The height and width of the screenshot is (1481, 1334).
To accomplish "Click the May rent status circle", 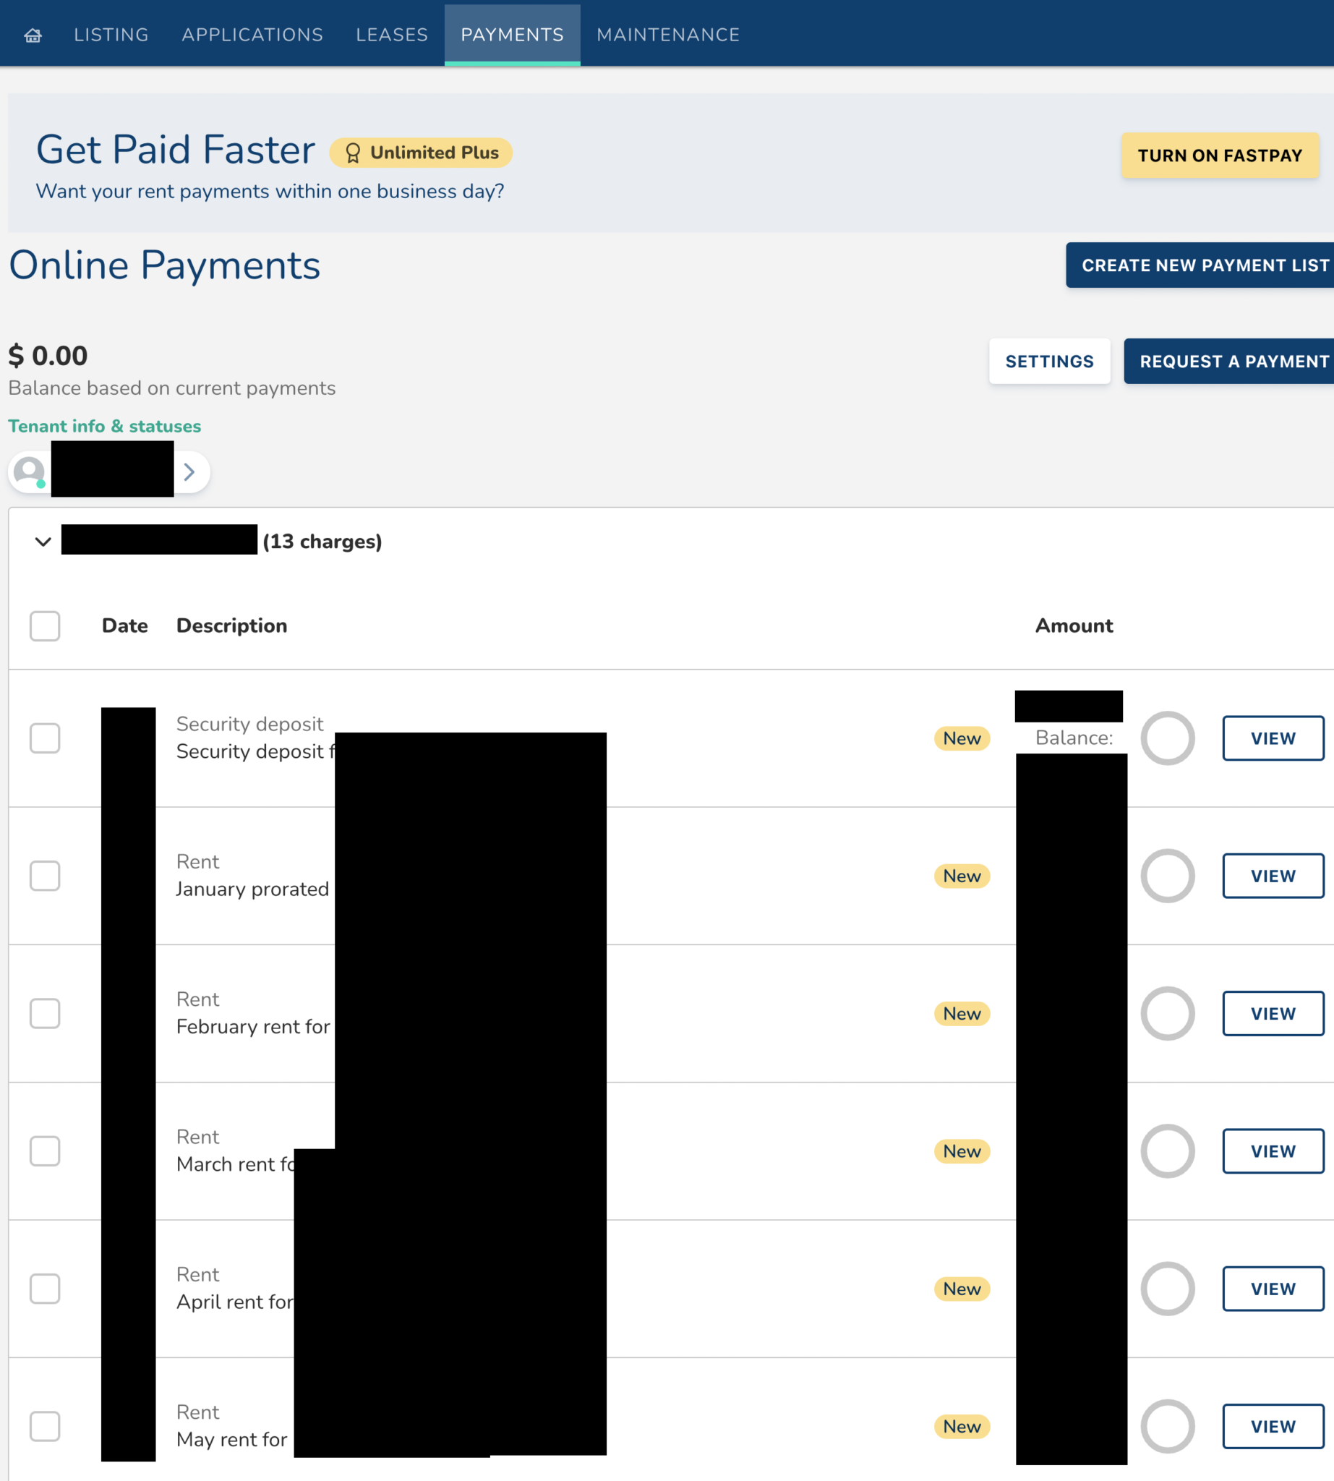I will (1167, 1426).
